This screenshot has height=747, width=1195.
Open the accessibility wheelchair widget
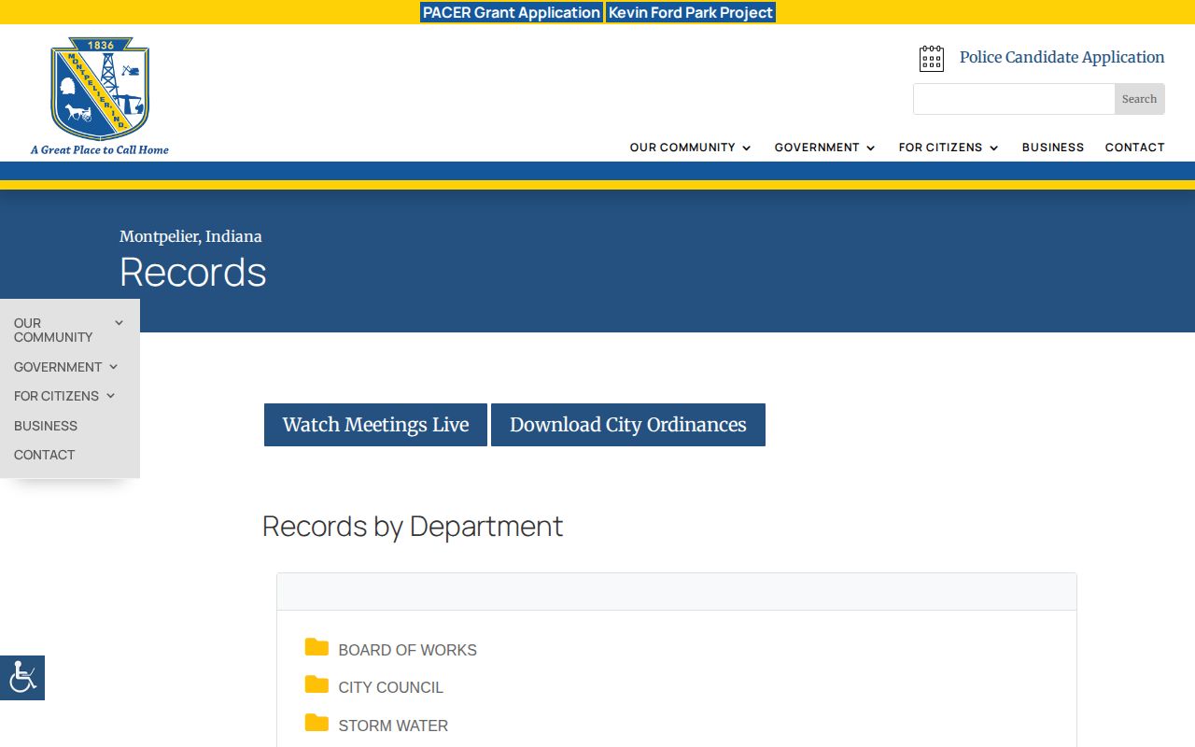(22, 678)
